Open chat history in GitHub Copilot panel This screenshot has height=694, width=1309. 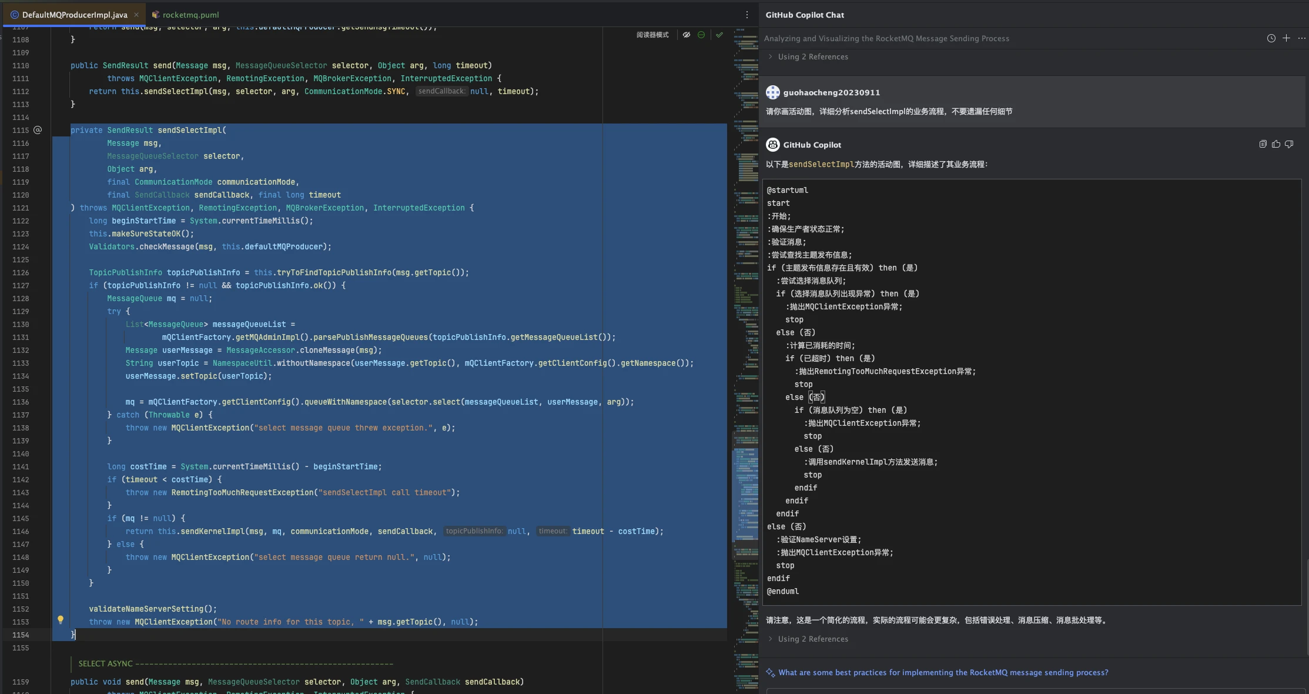(1271, 38)
